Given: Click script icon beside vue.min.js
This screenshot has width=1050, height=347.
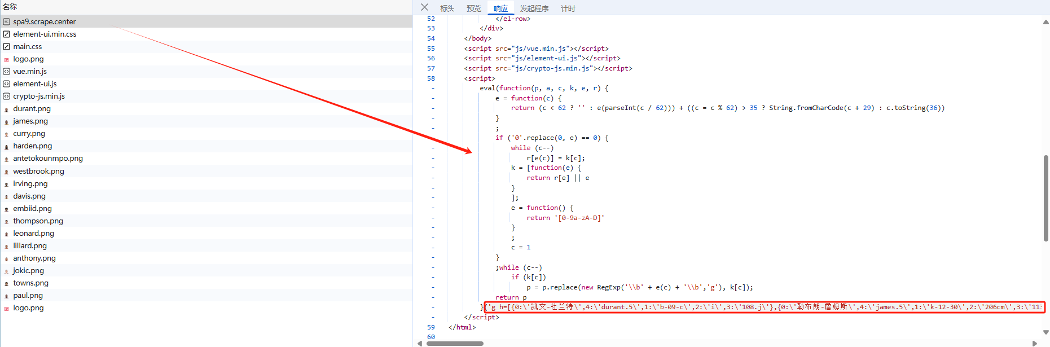Looking at the screenshot, I should pos(7,71).
